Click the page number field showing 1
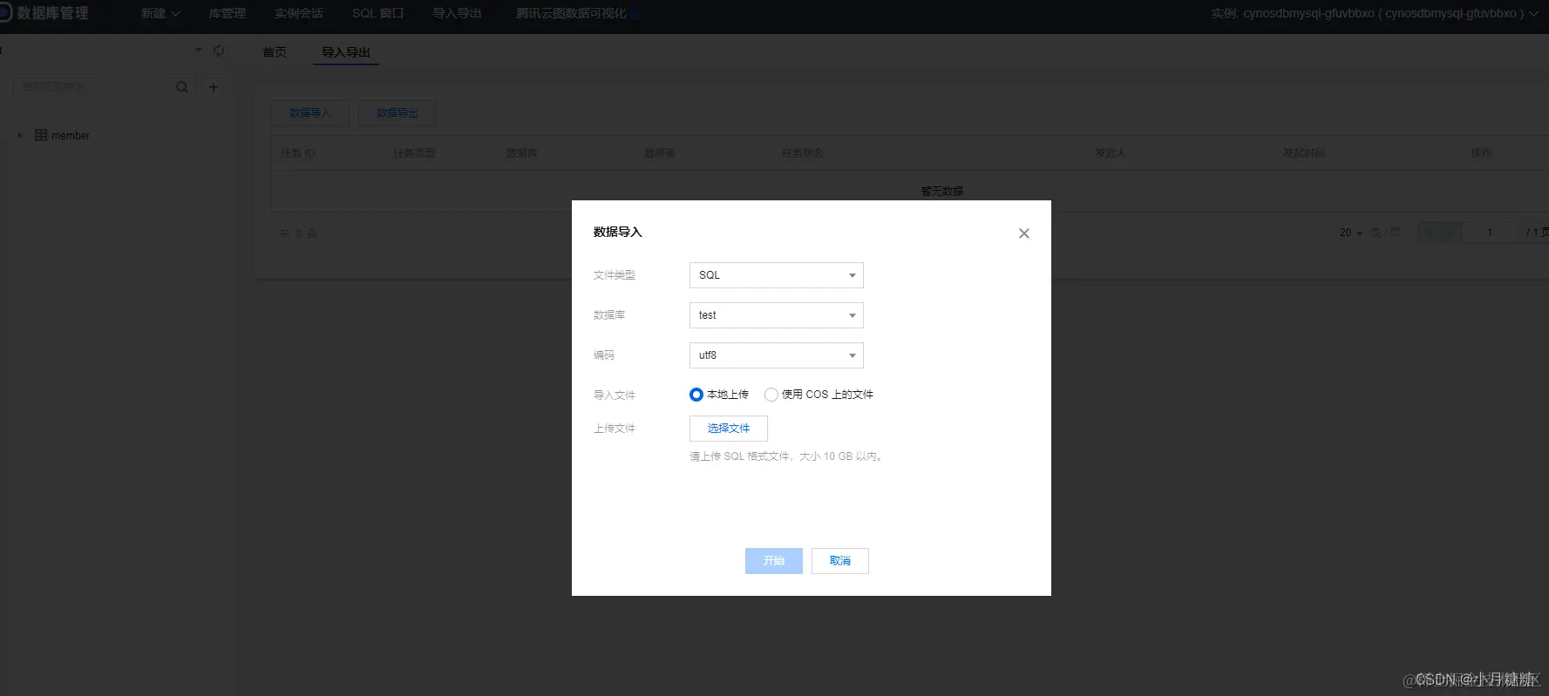The image size is (1549, 696). pos(1490,233)
